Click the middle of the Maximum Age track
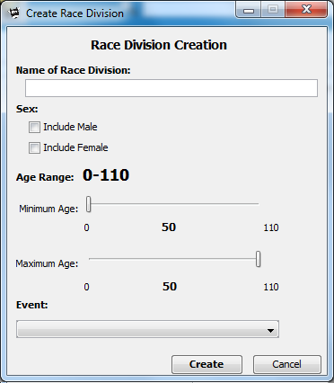334x383 pixels. click(173, 258)
